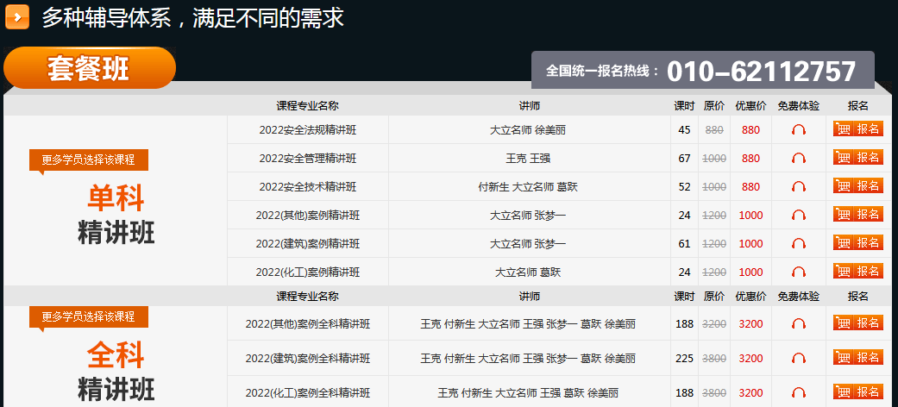
Task: Open free trial headphone for 2022(建筑)案例全科精讲班
Action: click(x=798, y=359)
